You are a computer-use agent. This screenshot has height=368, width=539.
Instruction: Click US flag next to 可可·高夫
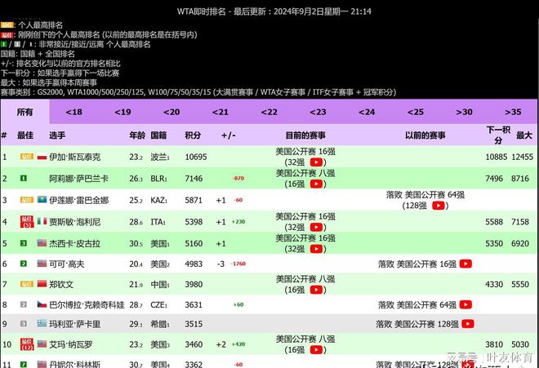pyautogui.click(x=42, y=264)
